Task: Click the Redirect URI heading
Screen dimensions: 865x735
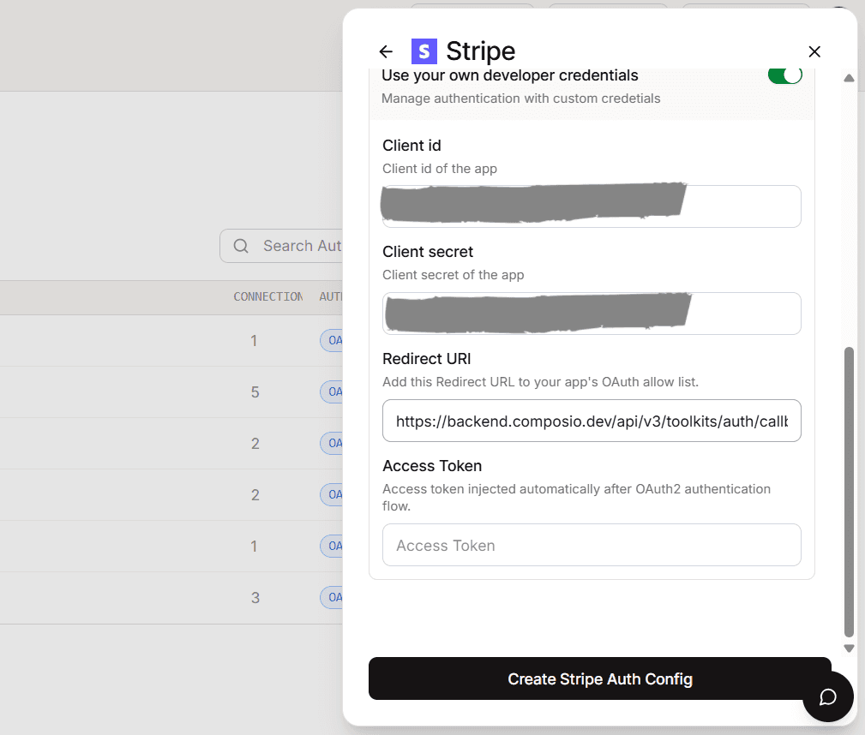Action: (426, 359)
